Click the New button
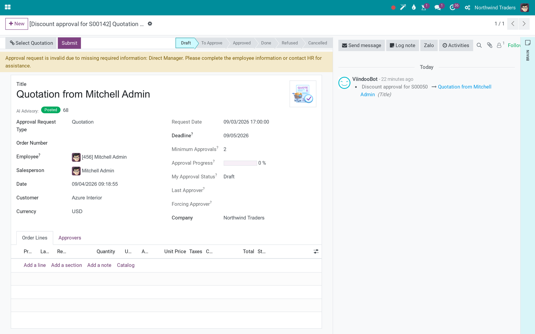The image size is (535, 334). [x=17, y=24]
